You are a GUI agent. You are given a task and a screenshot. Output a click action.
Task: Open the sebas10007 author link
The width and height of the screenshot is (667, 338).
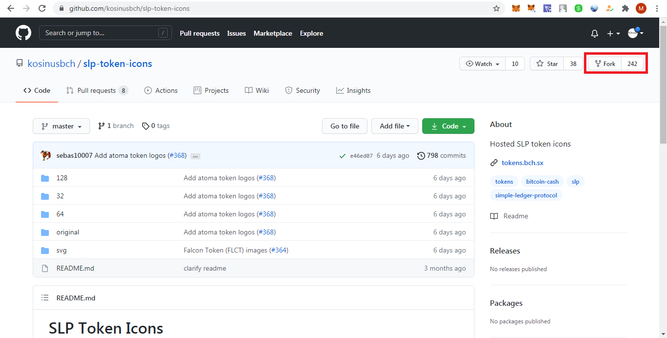(74, 155)
